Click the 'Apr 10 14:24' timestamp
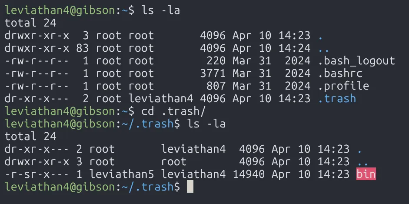Image resolution: width=409 pixels, height=204 pixels. point(272,48)
